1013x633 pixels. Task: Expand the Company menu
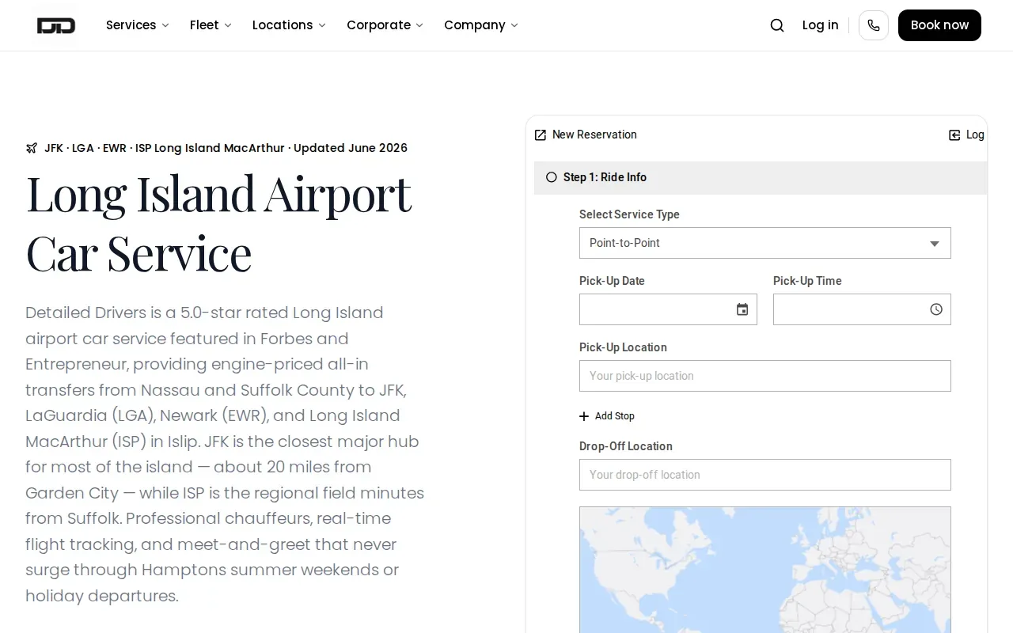point(481,25)
